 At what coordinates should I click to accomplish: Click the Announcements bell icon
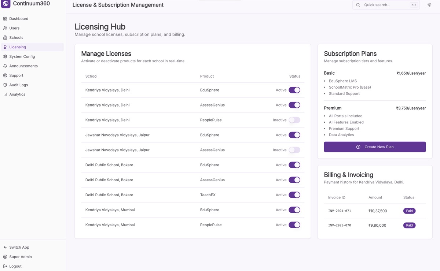[x=5, y=66]
